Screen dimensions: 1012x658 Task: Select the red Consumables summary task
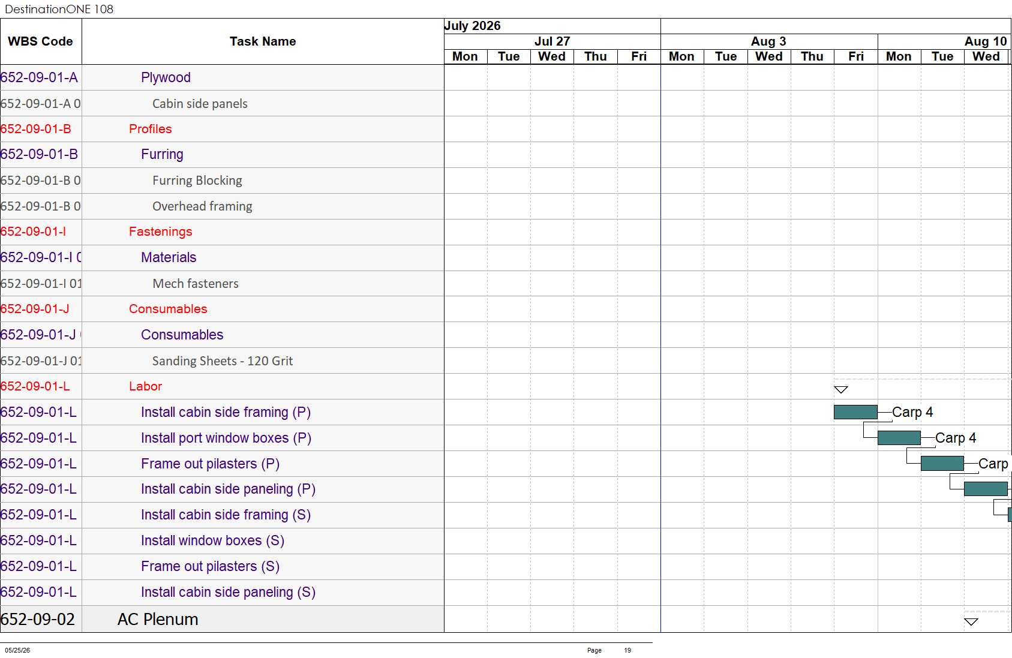point(168,309)
